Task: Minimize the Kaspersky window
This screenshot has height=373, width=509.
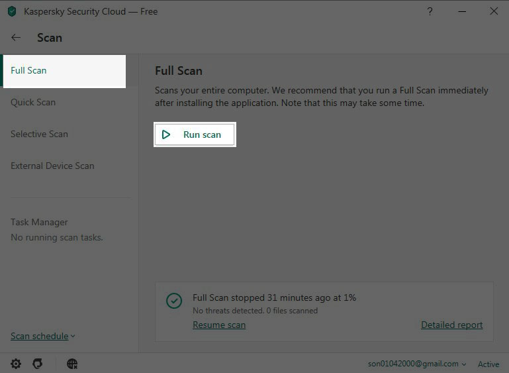Action: tap(462, 12)
